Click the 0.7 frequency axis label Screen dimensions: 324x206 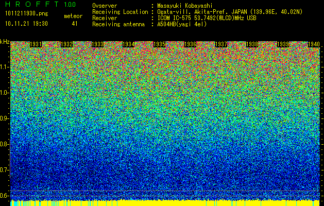coord(5,170)
